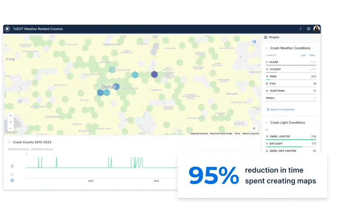This screenshot has width=339, height=202.
Task: Collapse the Crash Counts 2012-2022 panel
Action: (x=9, y=142)
